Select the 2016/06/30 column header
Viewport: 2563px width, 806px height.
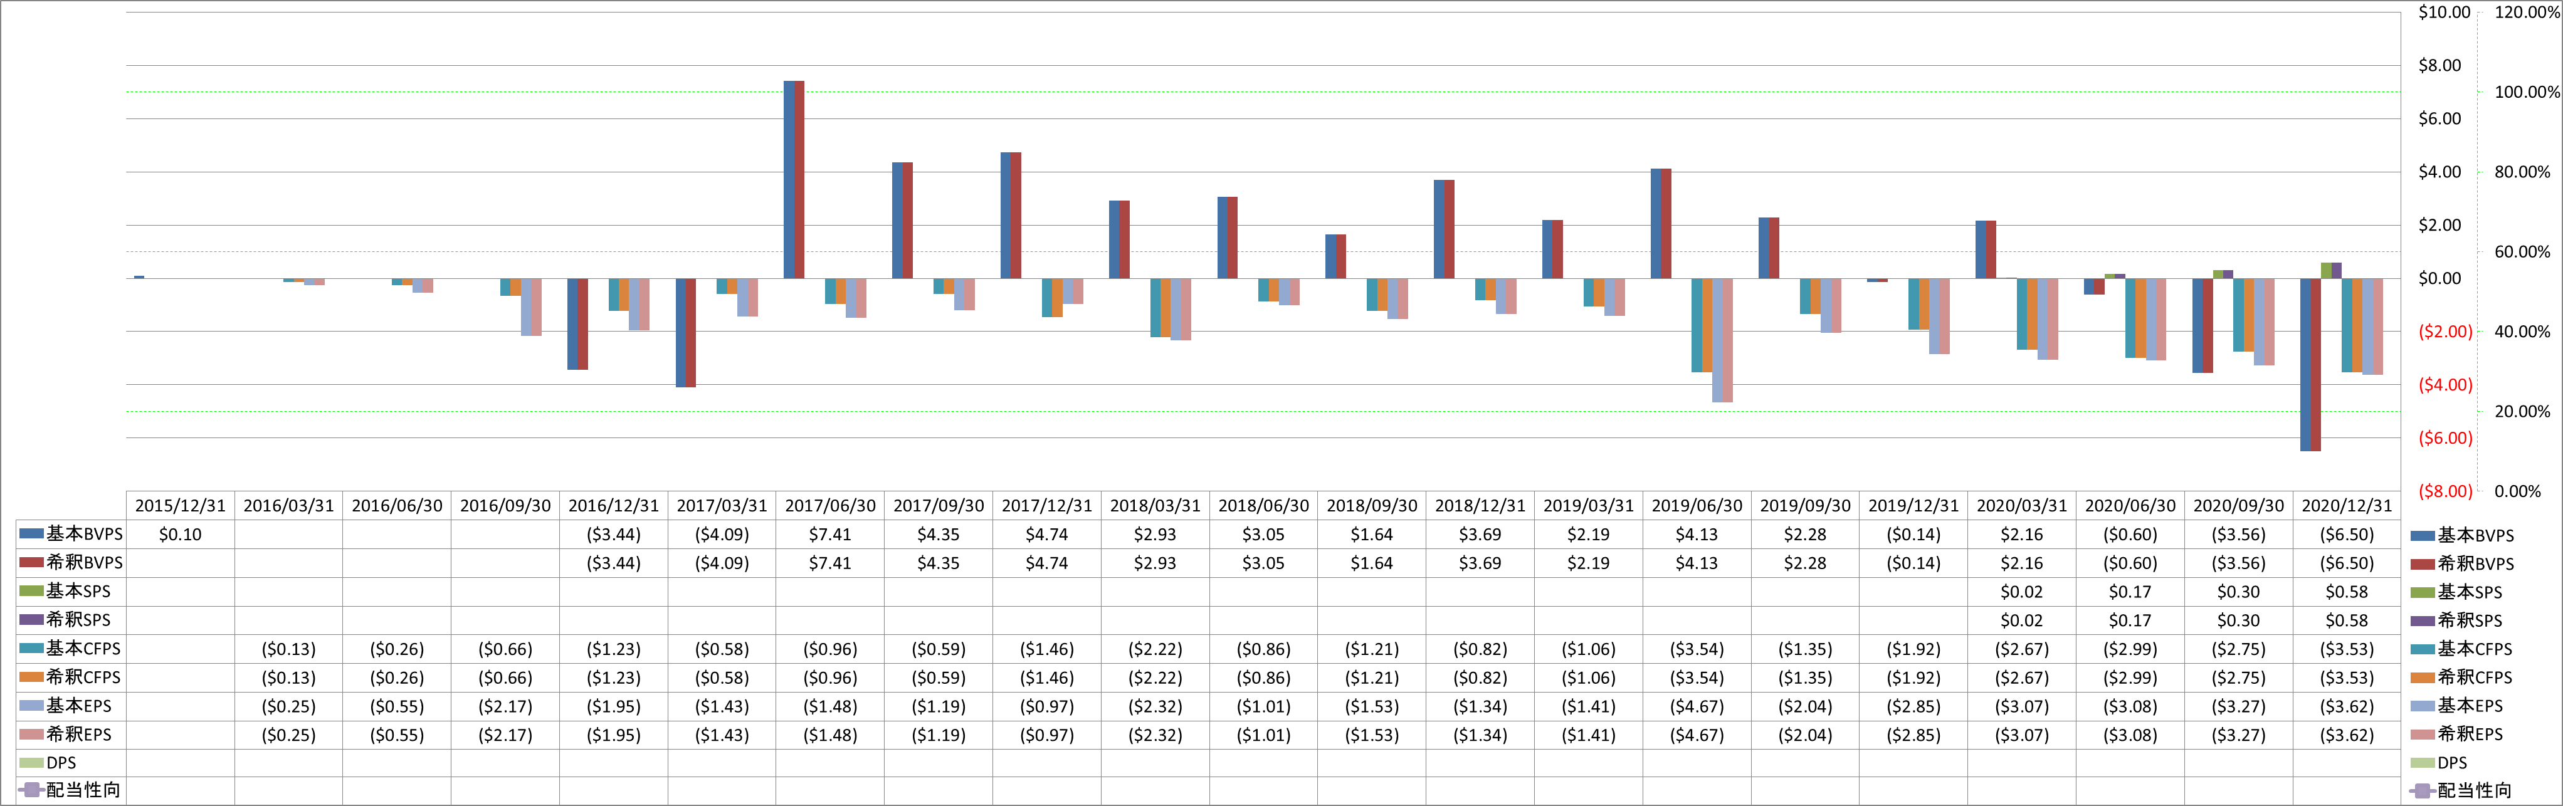[x=397, y=506]
